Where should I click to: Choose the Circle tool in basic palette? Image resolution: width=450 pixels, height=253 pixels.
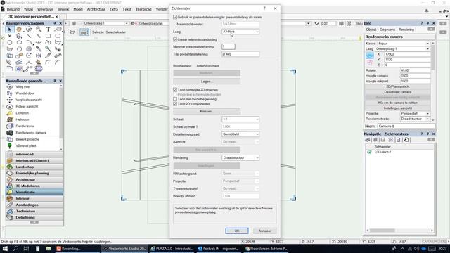[x=9, y=42]
